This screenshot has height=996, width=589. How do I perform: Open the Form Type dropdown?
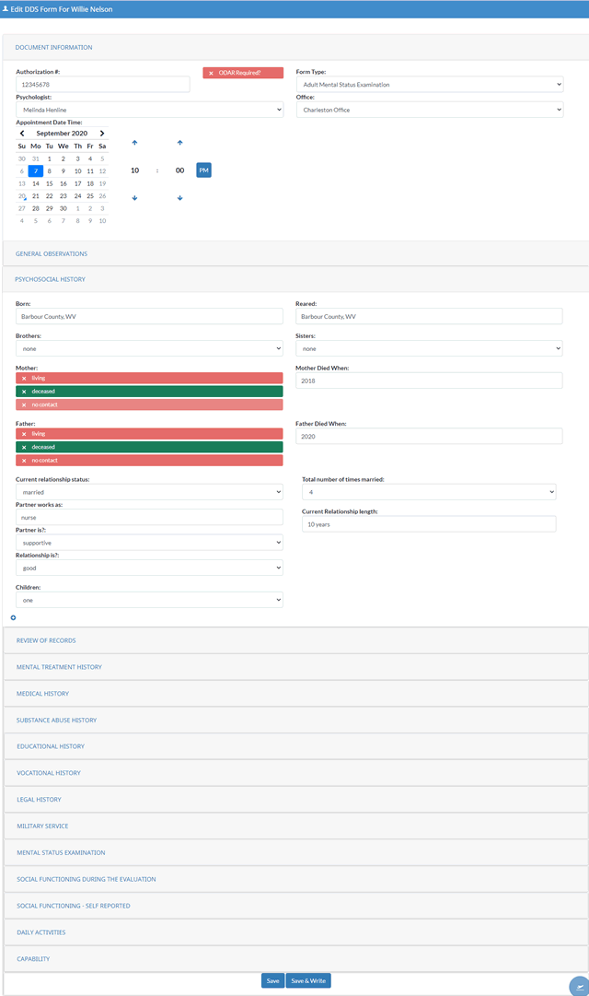click(x=429, y=85)
